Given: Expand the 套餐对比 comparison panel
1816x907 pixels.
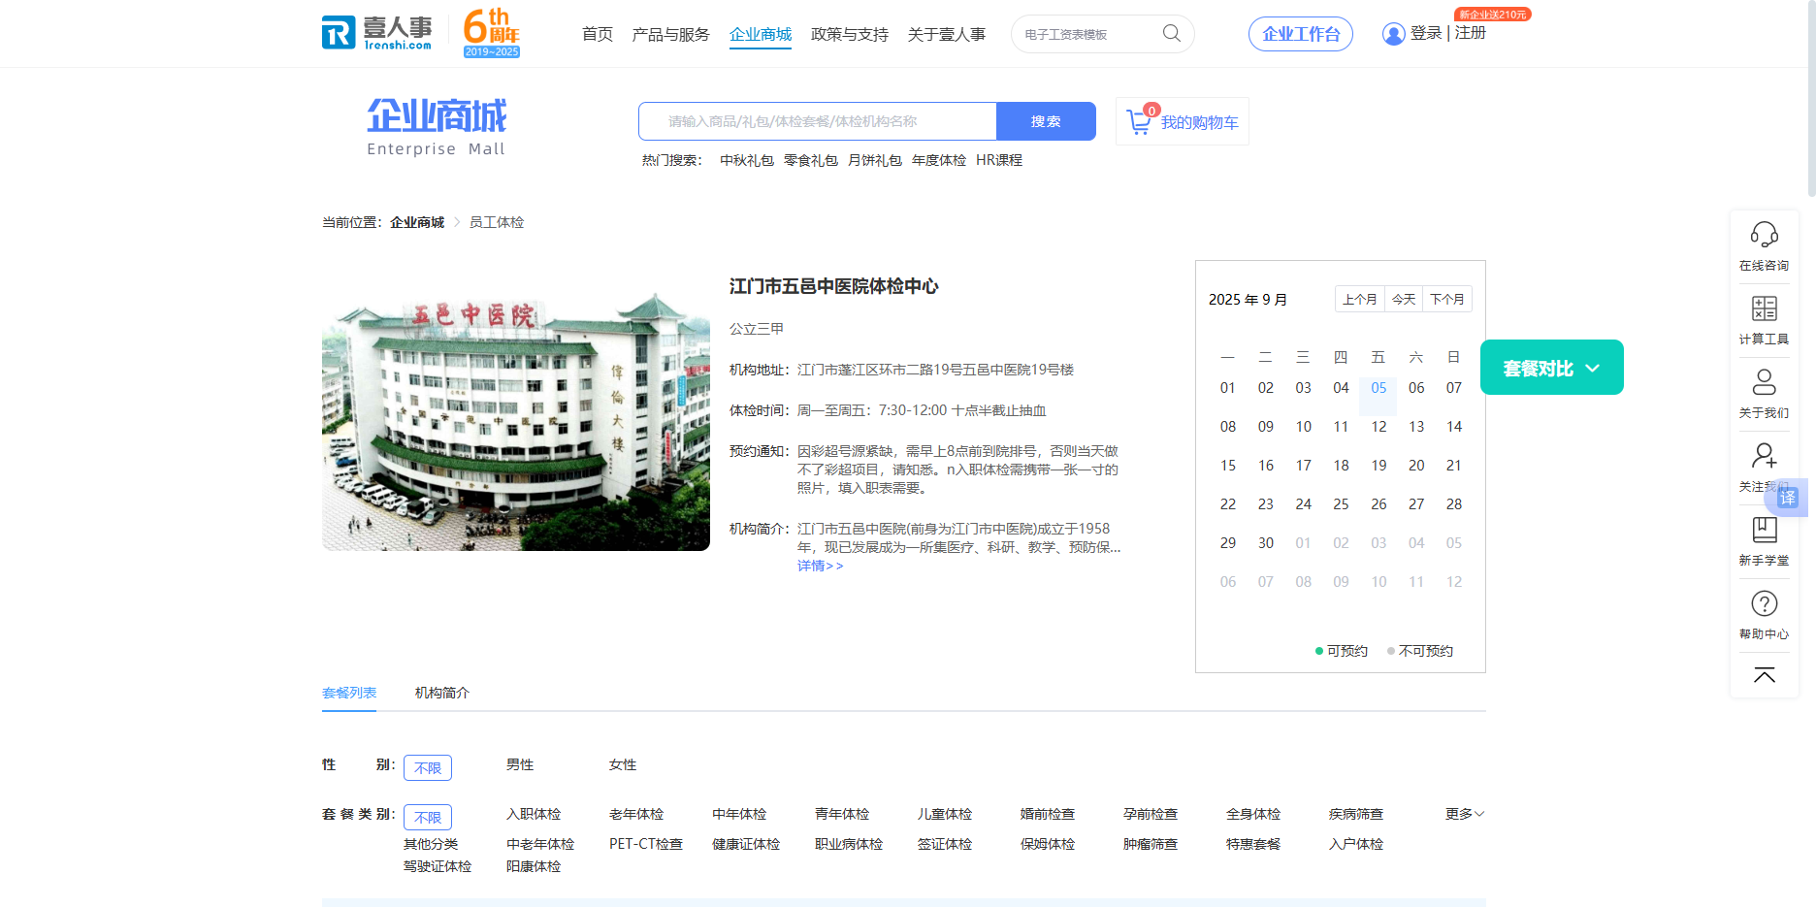Looking at the screenshot, I should (x=1551, y=368).
